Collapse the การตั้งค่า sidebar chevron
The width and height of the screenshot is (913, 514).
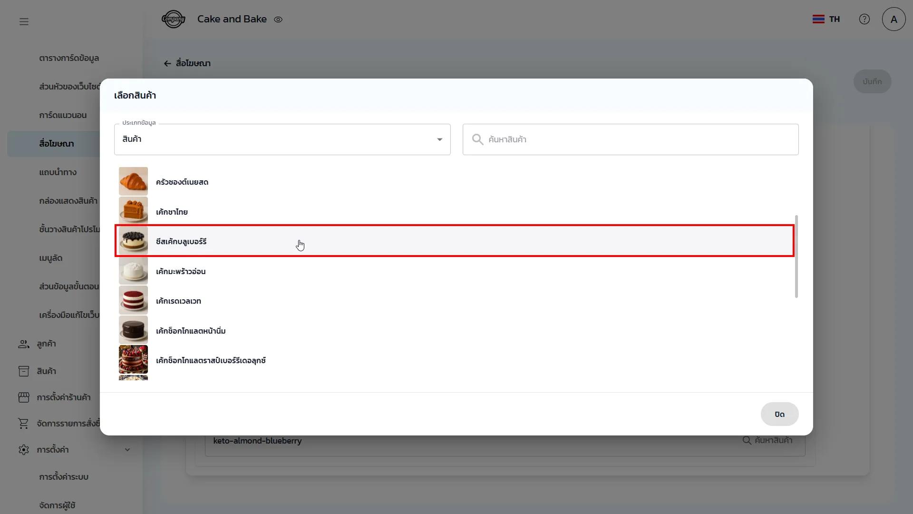click(127, 449)
